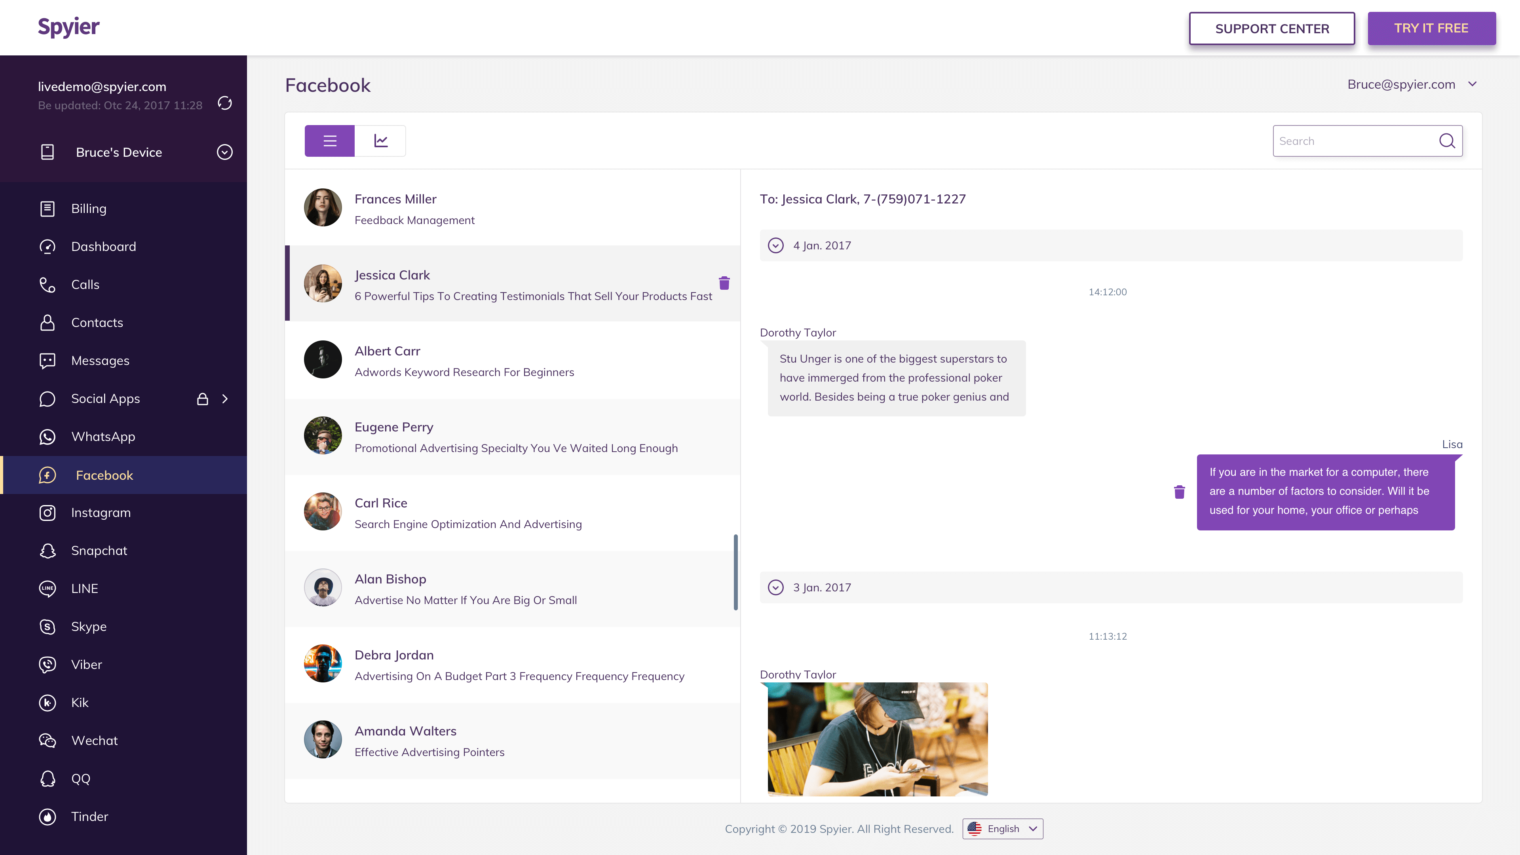Click Lisa's purple message bubble
Screen dimensions: 1520x855
(1325, 492)
